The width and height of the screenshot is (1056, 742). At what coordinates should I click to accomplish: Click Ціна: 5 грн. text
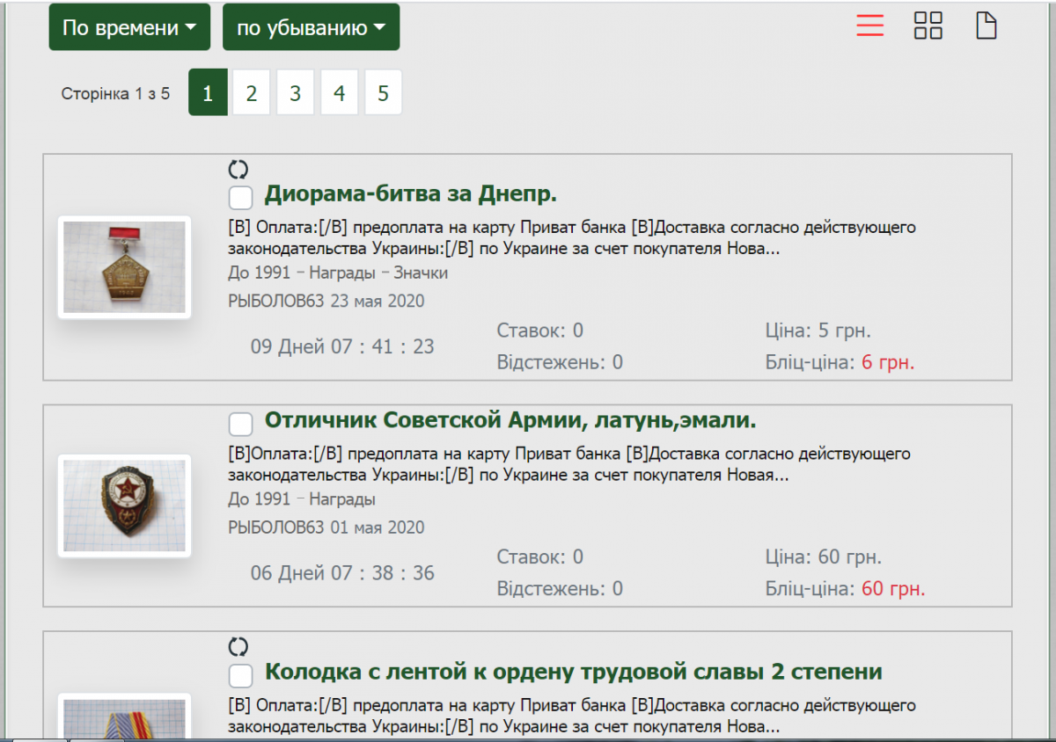818,331
